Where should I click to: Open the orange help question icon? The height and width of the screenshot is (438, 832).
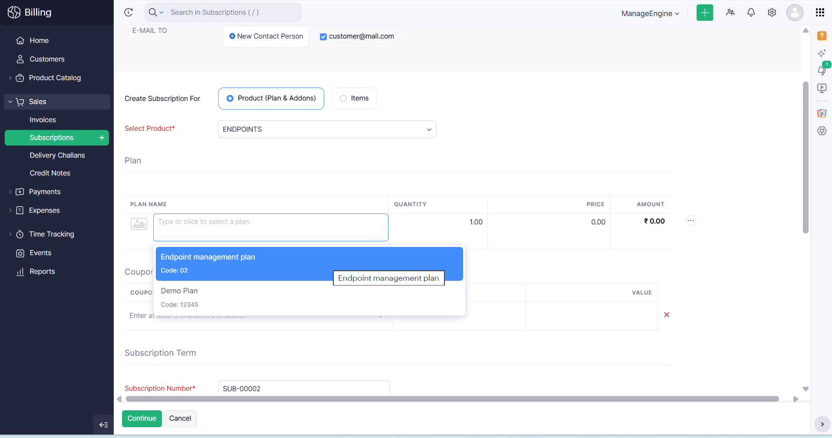[x=822, y=36]
